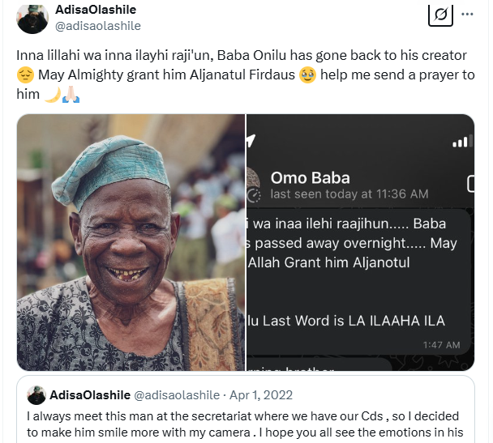The image size is (493, 443).
Task: Open the AdisaOlashile display name link
Action: click(95, 10)
